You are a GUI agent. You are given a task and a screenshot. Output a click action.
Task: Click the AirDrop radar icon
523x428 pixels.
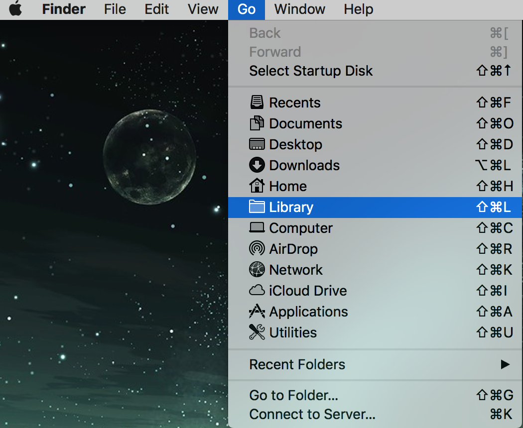click(x=257, y=249)
